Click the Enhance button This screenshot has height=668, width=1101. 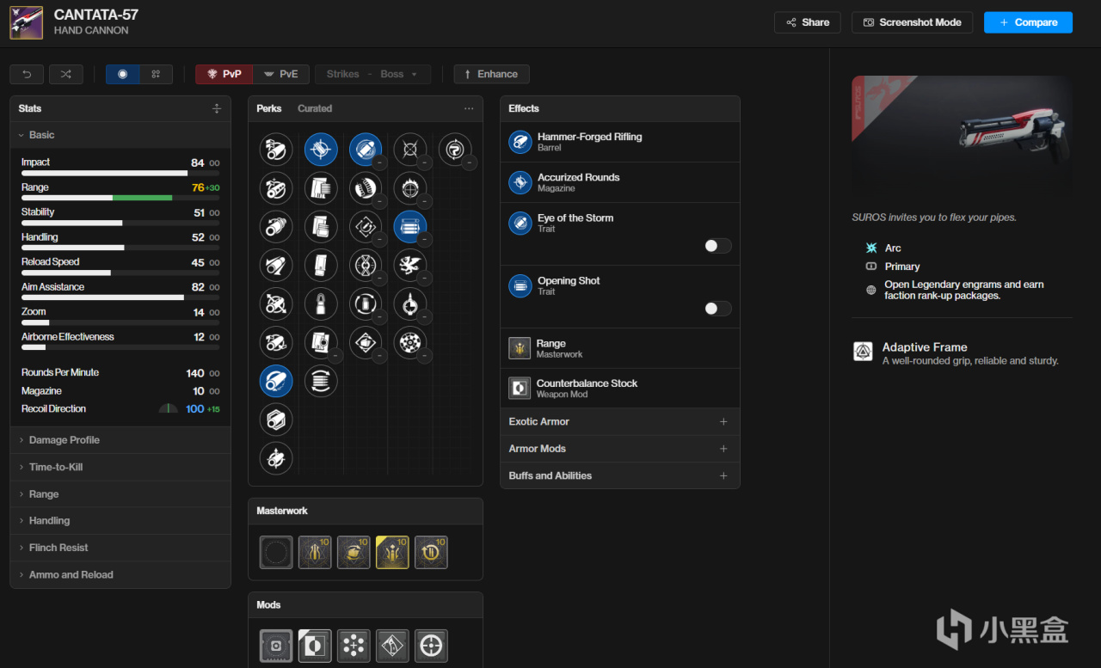tap(492, 74)
